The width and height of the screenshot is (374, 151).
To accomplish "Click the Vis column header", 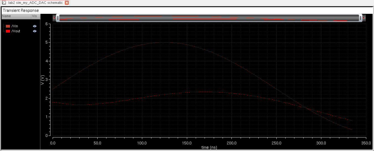I will tap(35, 16).
